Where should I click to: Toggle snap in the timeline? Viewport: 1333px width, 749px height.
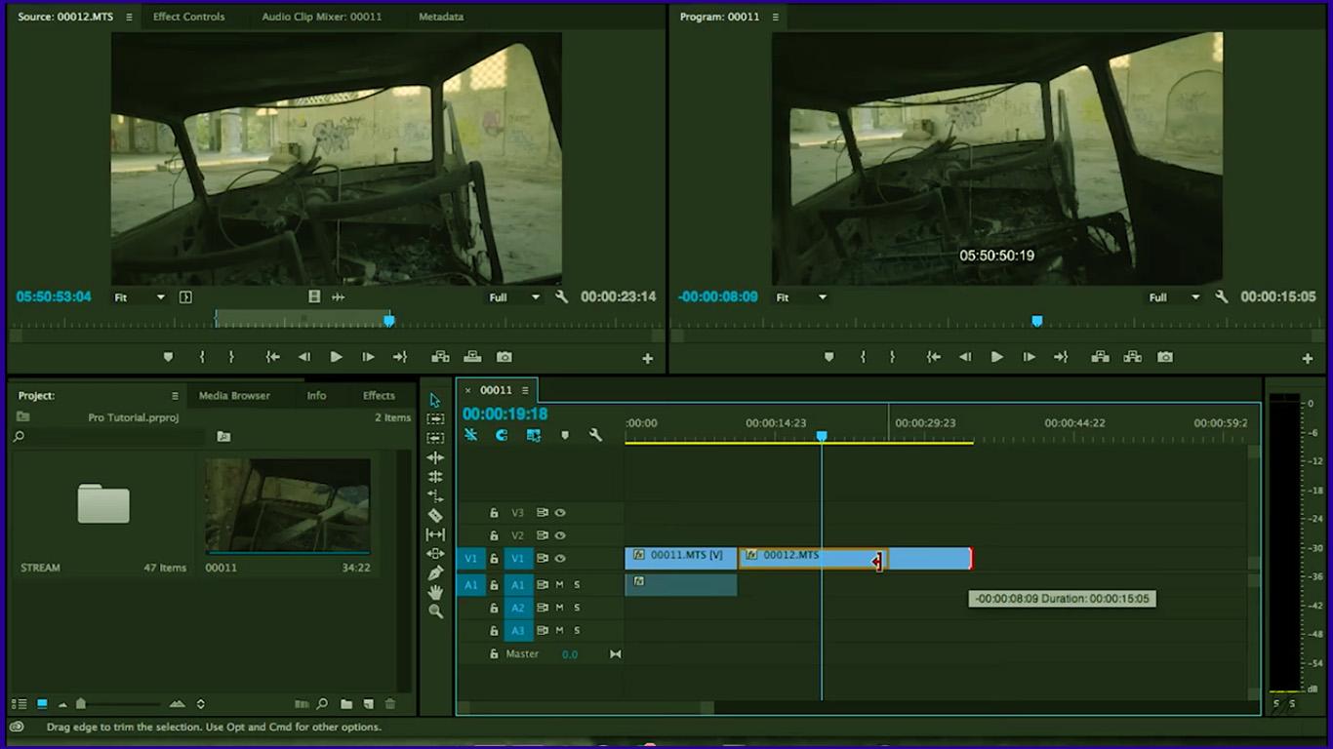502,435
